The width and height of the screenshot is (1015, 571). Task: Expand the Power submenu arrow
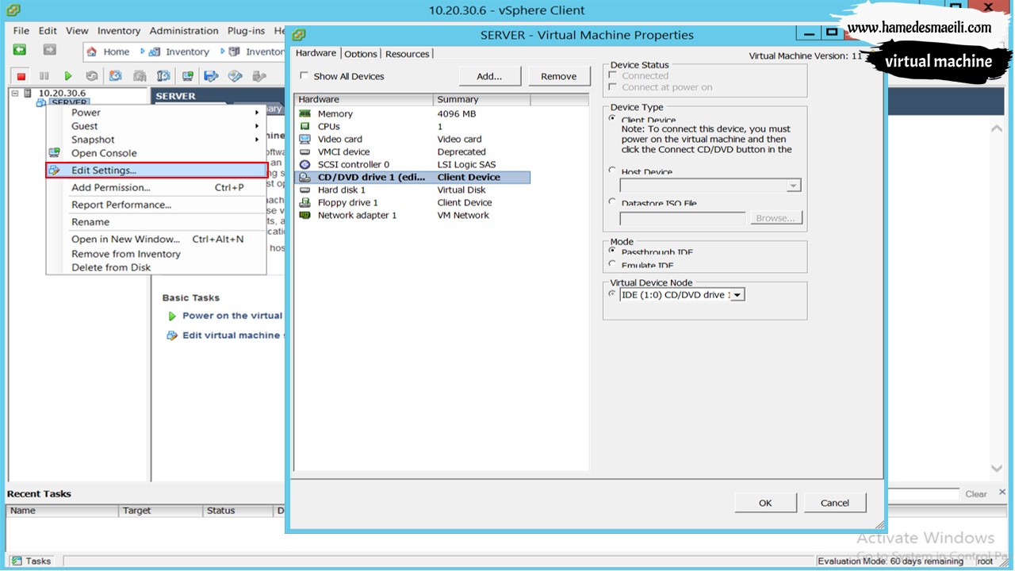(257, 113)
